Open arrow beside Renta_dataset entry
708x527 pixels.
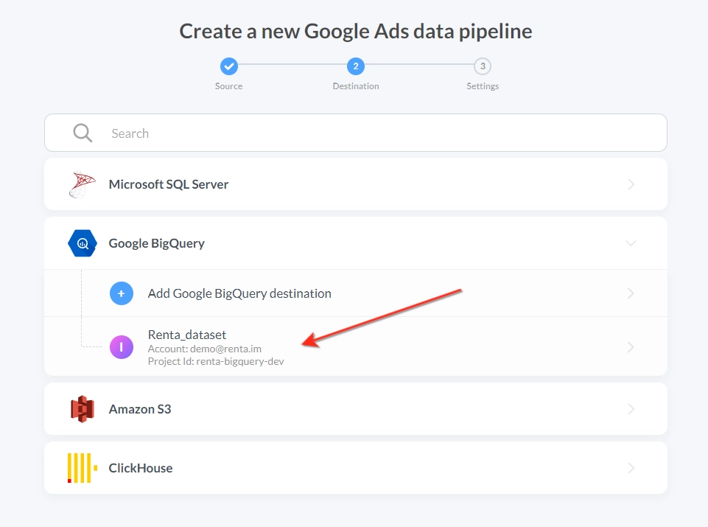click(x=631, y=347)
